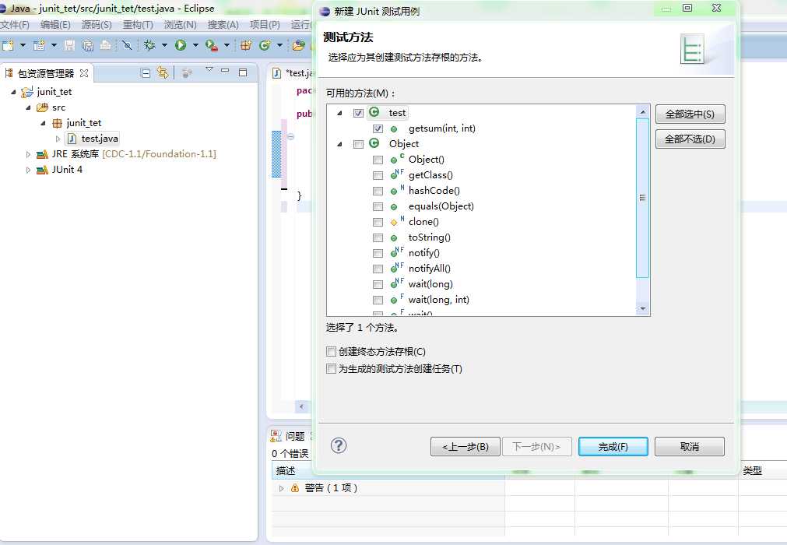Open the 浏览(N) menu
The width and height of the screenshot is (787, 545).
[x=180, y=25]
